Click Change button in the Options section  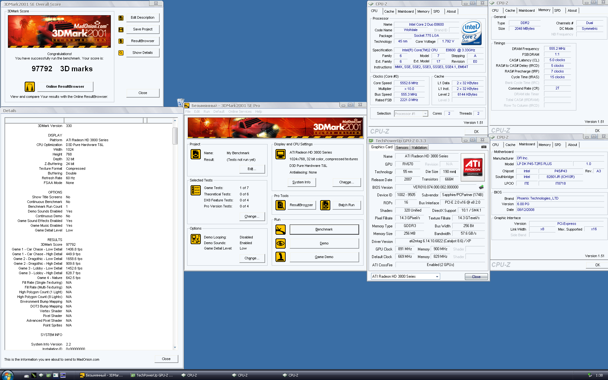point(252,258)
